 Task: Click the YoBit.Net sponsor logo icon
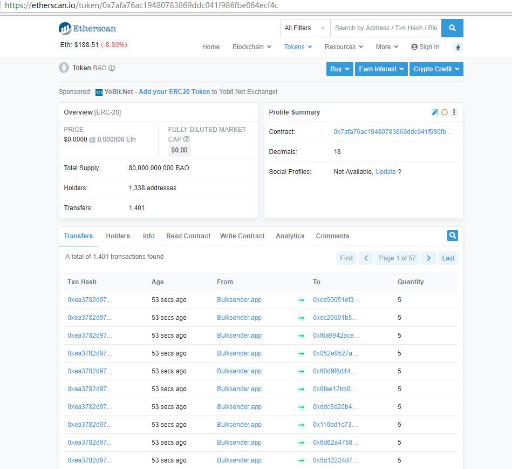click(99, 92)
